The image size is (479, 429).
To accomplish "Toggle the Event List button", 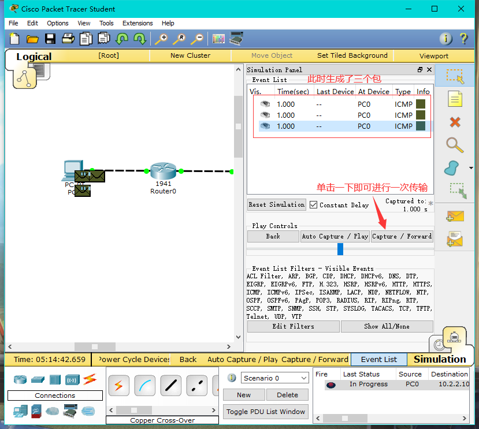I will 379,359.
